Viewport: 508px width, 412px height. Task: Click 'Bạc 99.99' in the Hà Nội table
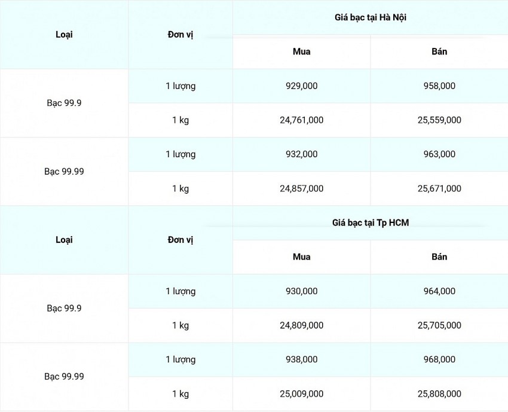64,172
